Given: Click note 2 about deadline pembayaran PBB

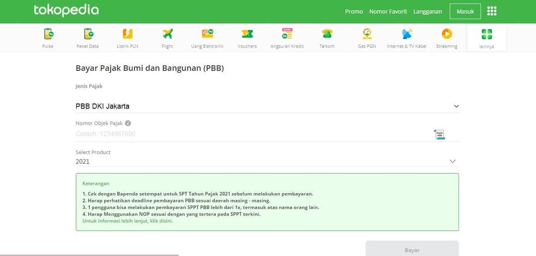Looking at the screenshot, I should pos(176,201).
